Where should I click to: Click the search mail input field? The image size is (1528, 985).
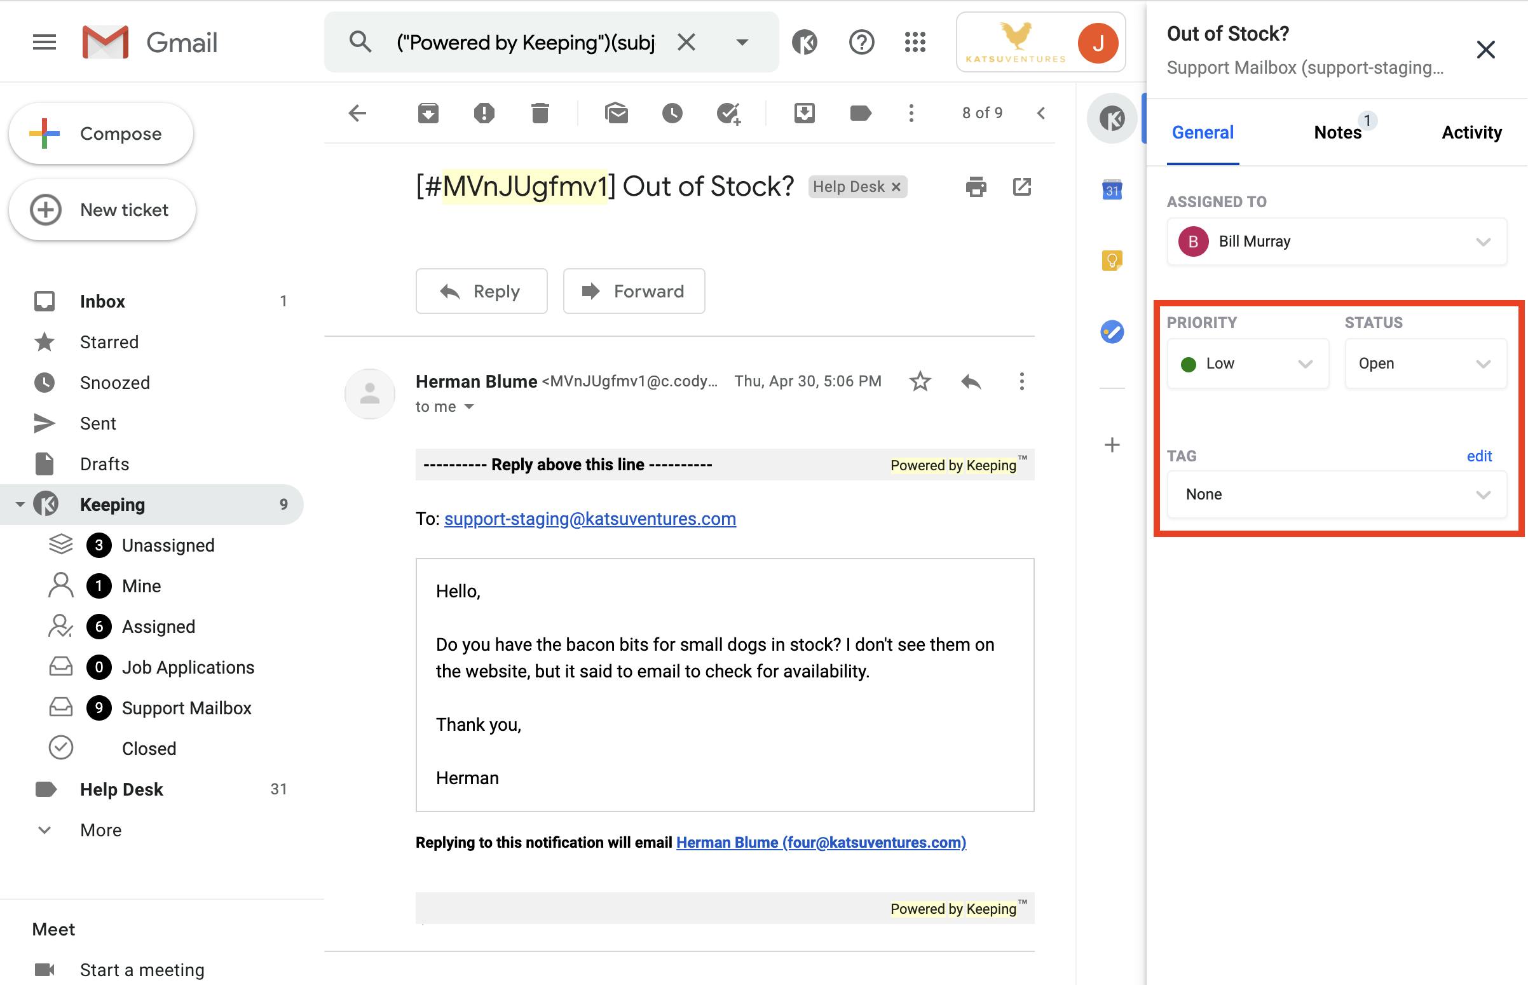526,42
